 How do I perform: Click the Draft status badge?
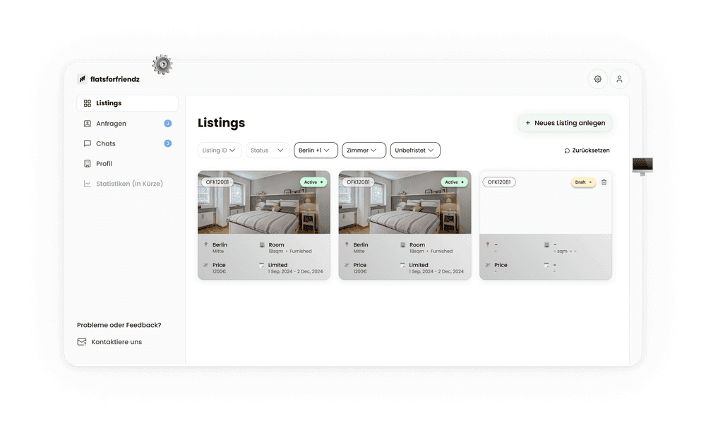pyautogui.click(x=584, y=182)
